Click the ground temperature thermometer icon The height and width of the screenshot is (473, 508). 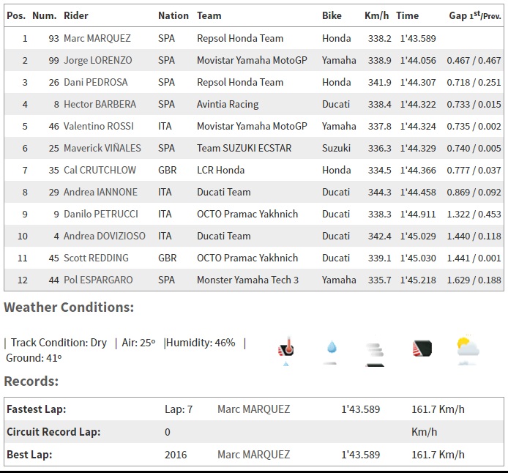[285, 349]
